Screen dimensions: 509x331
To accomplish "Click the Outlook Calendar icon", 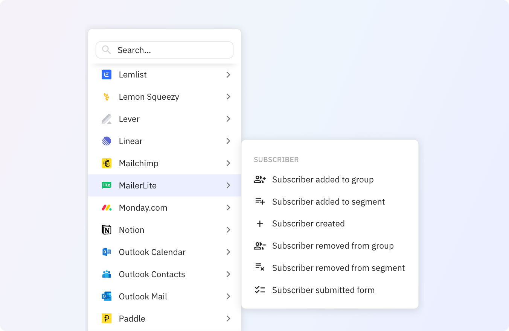I will [107, 252].
